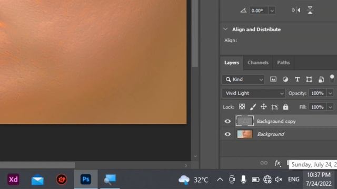Screen dimensions: 337x189
Task: Filter layers by smart objects icon
Action: click(x=321, y=79)
